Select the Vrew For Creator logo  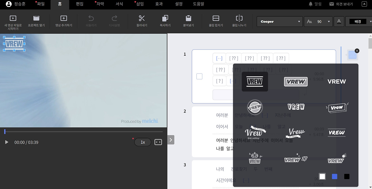pos(255,132)
